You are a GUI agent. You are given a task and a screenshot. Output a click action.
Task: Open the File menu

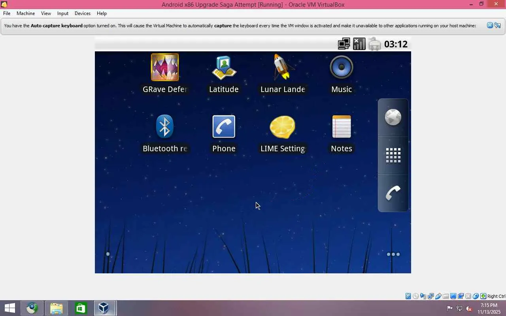tap(7, 13)
